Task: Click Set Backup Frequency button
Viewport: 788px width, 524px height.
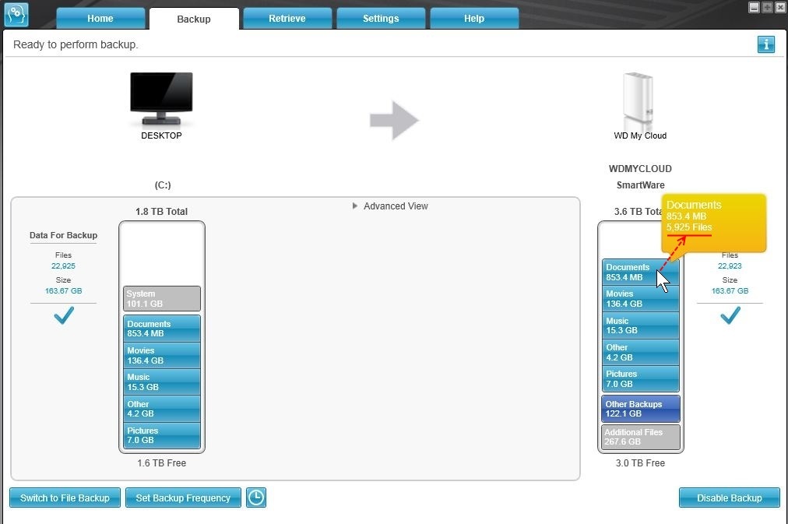Action: (x=183, y=498)
